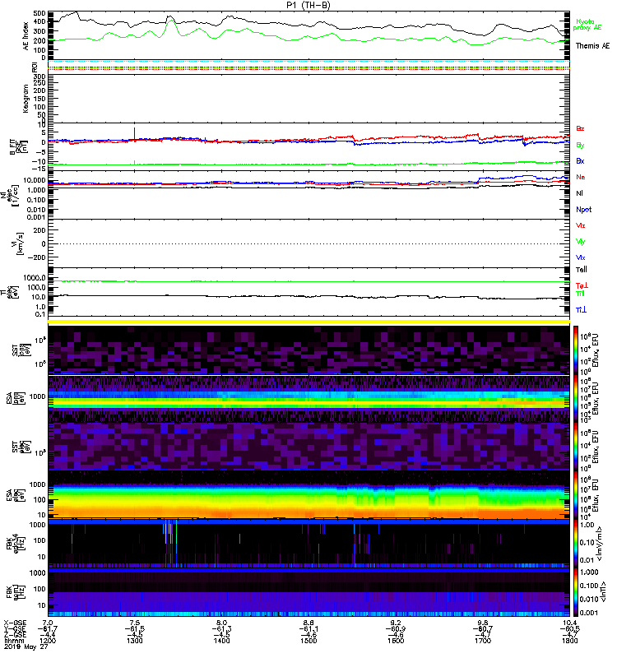The image size is (617, 658).
Task: Click the '1400' time tick label
Action: click(x=221, y=641)
